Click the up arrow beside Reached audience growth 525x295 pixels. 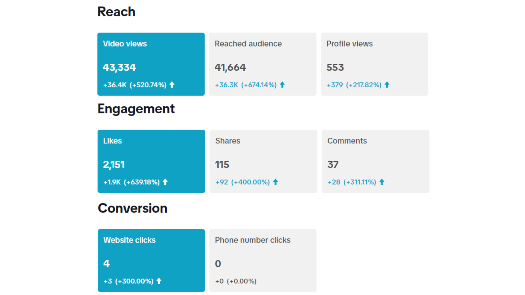pos(282,85)
